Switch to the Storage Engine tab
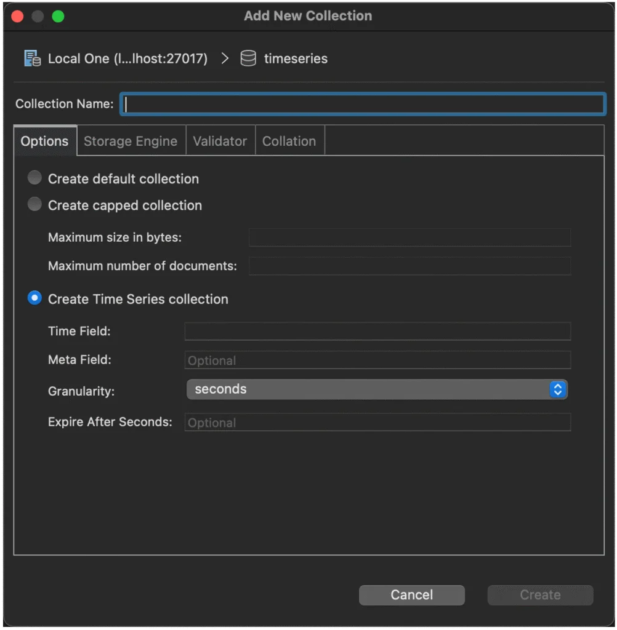 131,141
